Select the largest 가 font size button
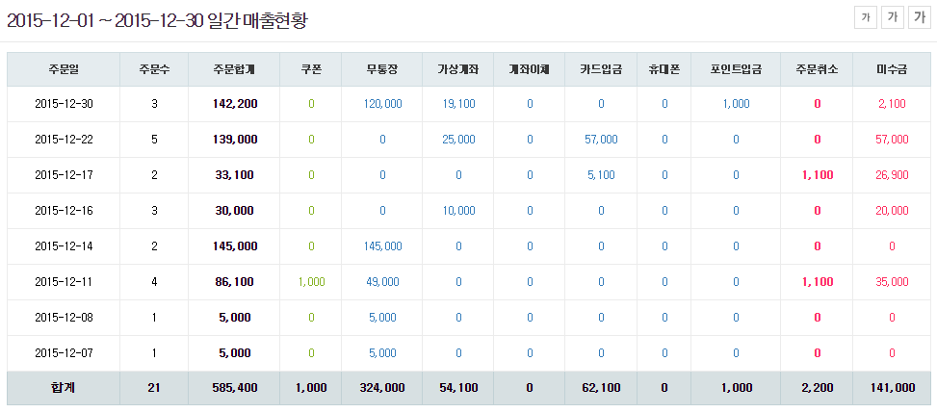The width and height of the screenshot is (937, 413). point(920,16)
